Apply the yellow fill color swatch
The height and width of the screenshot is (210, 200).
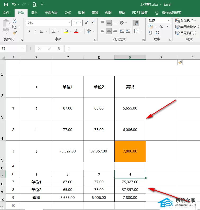[66, 31]
